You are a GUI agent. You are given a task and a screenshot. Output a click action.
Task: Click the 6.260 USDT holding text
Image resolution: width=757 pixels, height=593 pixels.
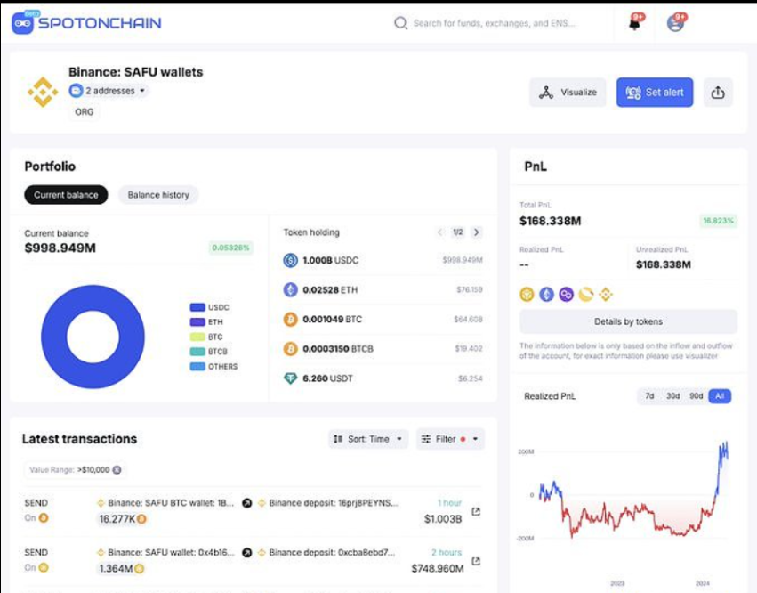point(328,378)
